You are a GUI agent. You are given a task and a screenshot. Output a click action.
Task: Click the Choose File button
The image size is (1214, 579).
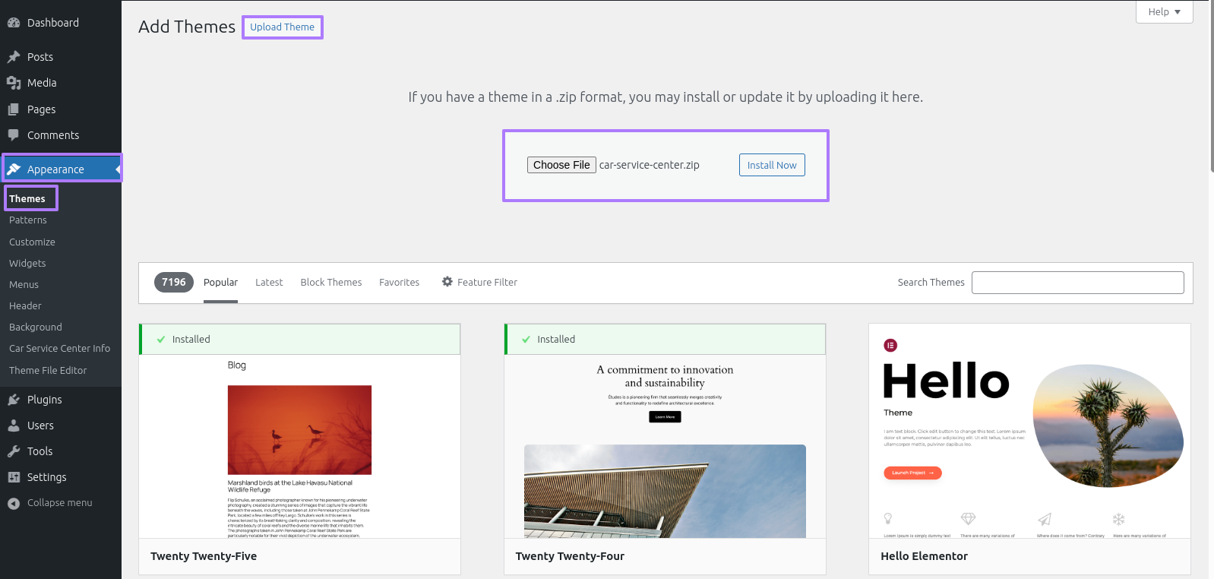pos(561,165)
